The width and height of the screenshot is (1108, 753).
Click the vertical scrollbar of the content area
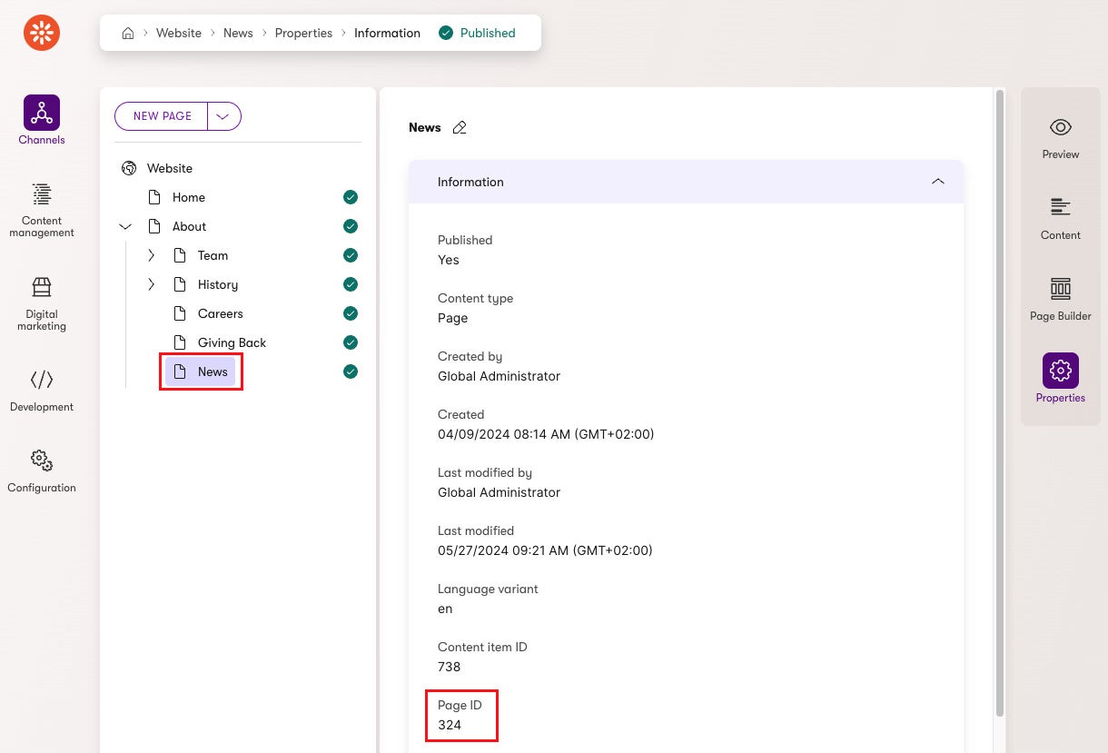click(x=1000, y=409)
